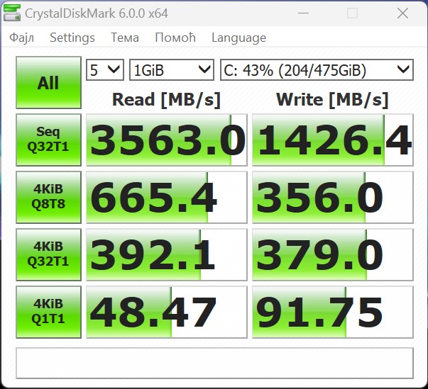
Task: Click the Read [MB/s] column header
Action: [x=166, y=100]
